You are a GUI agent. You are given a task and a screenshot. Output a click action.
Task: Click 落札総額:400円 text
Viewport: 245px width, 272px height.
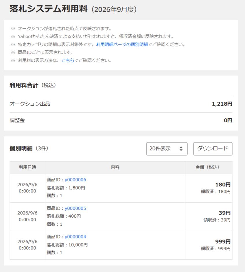click(64, 216)
